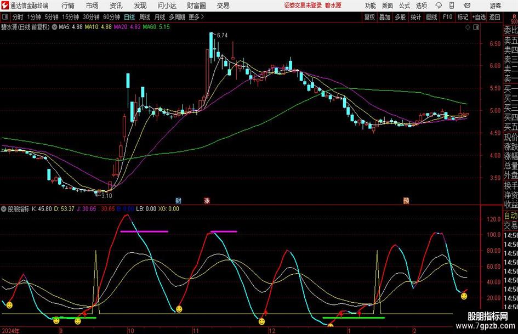Add stock via +自选 button
The image size is (518, 334).
(479, 17)
